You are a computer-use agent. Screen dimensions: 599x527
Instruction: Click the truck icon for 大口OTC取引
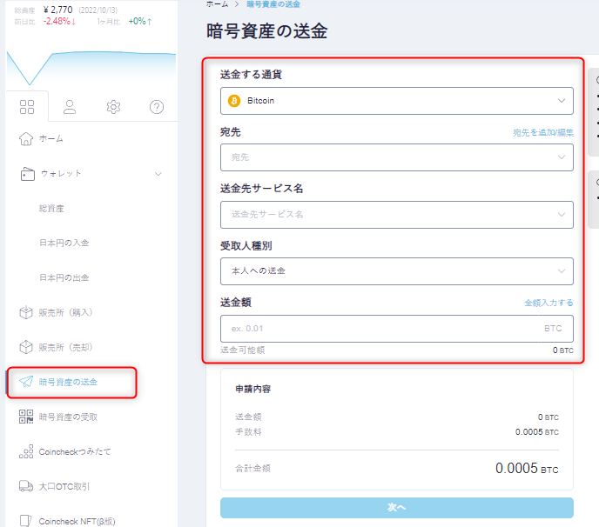pyautogui.click(x=26, y=487)
